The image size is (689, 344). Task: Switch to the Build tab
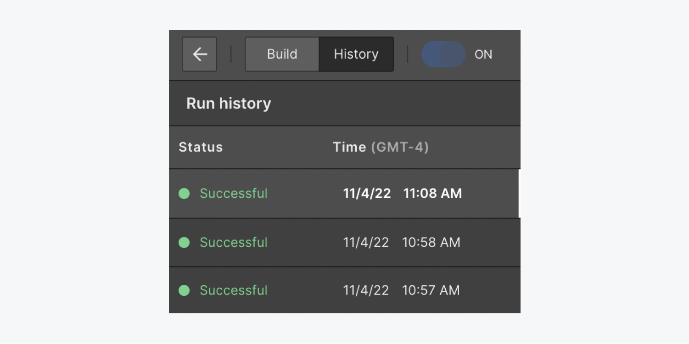(x=282, y=55)
